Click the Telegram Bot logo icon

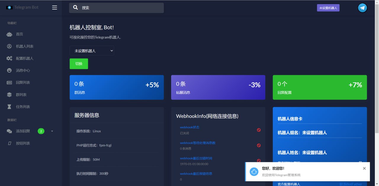click(9, 7)
